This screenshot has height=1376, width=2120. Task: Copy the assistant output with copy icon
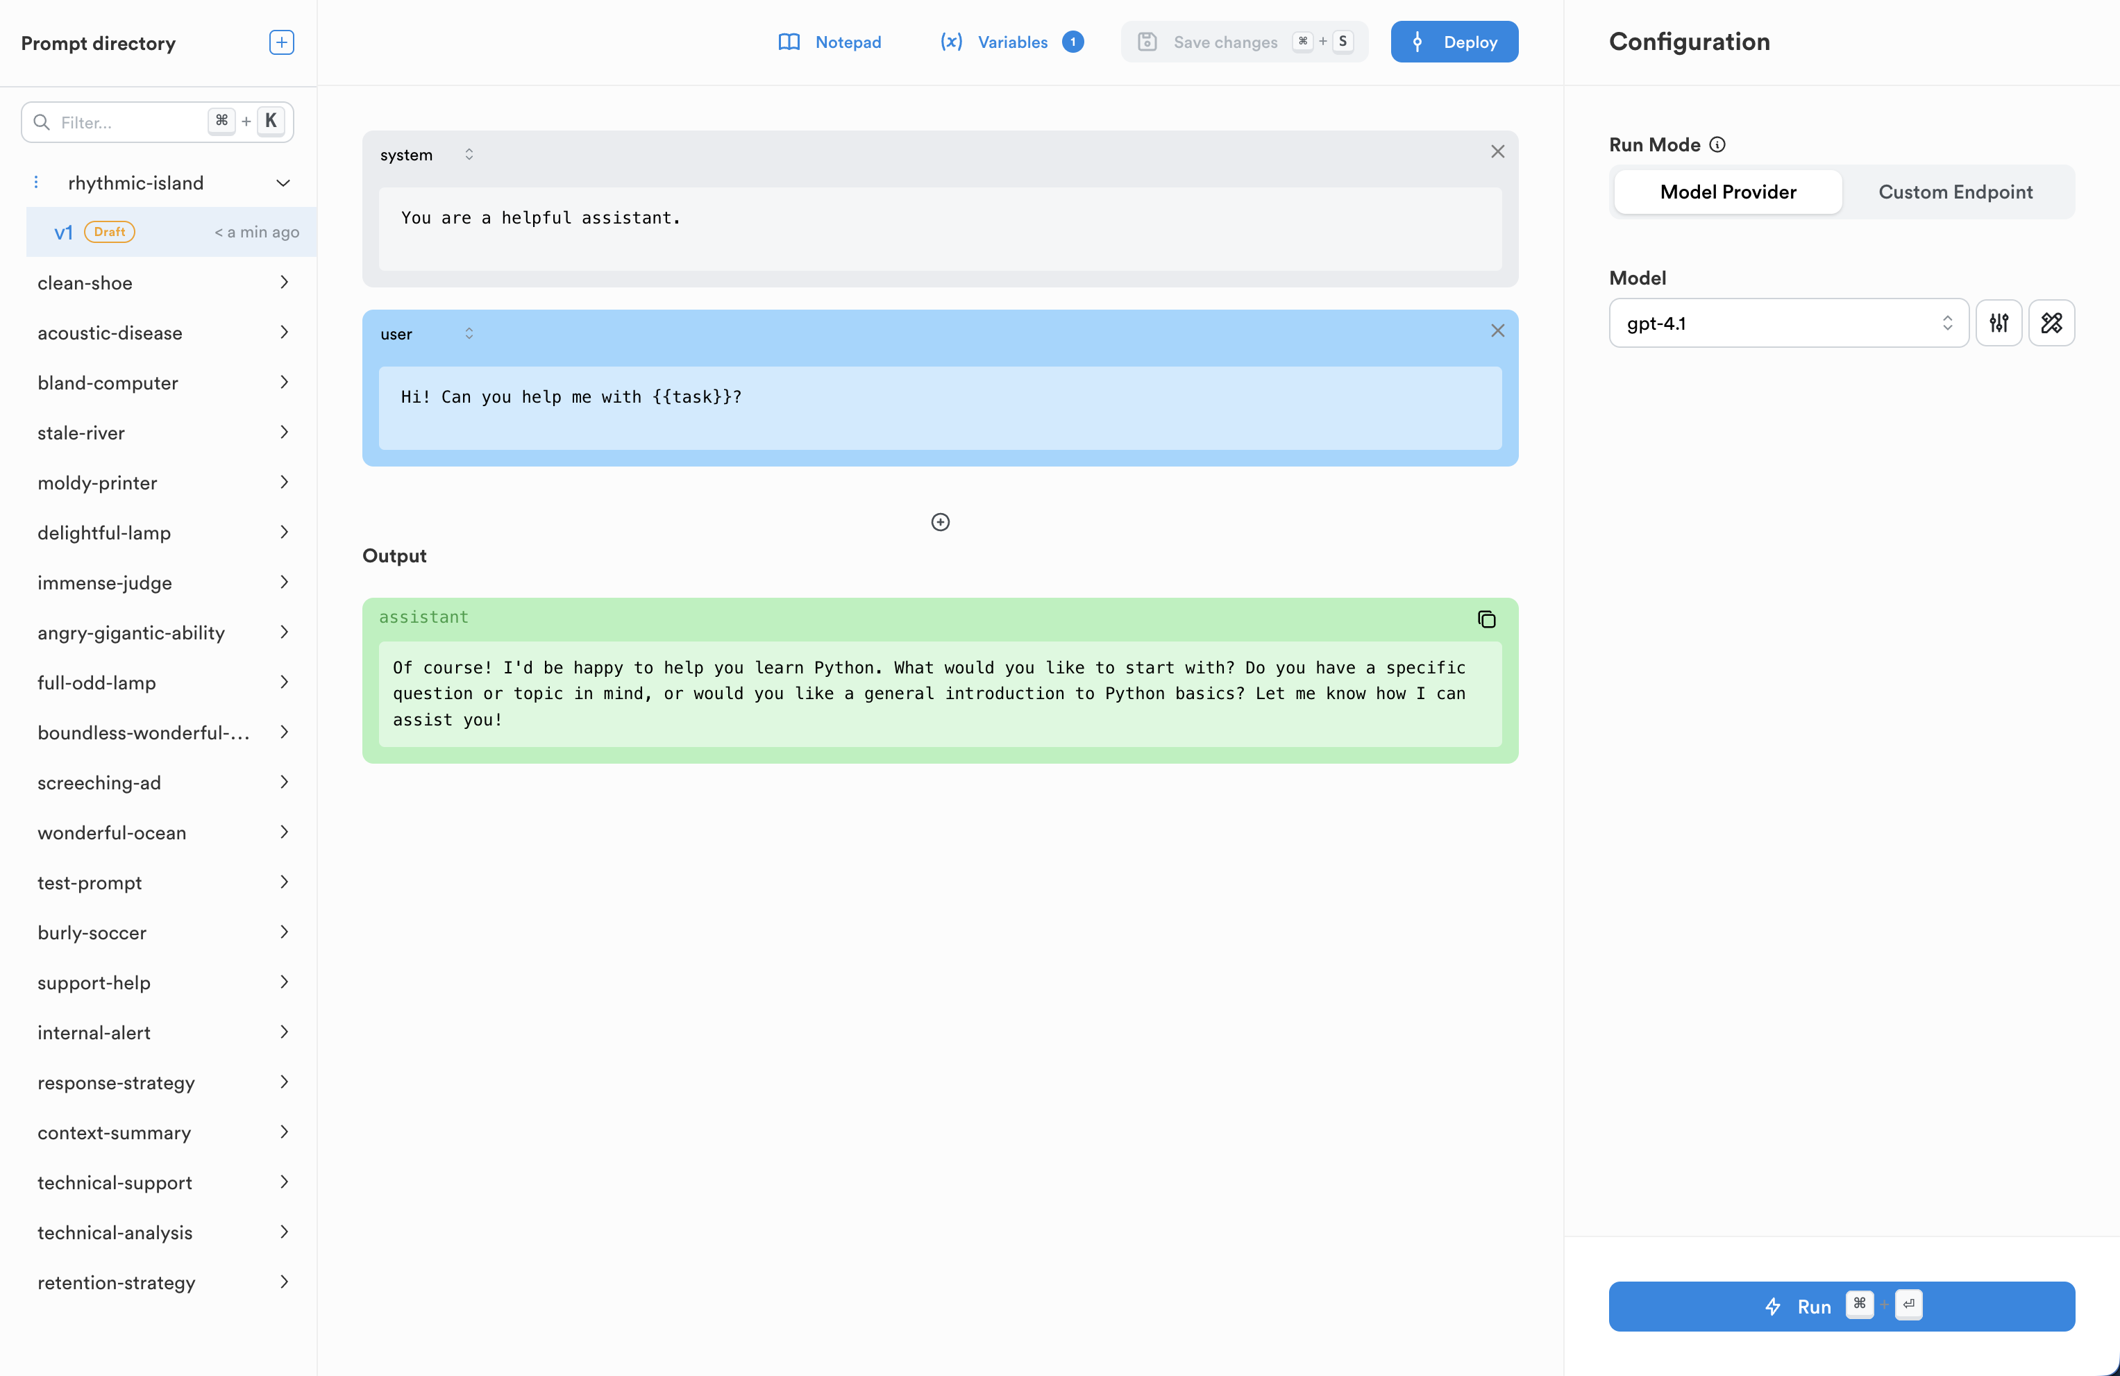click(1486, 619)
